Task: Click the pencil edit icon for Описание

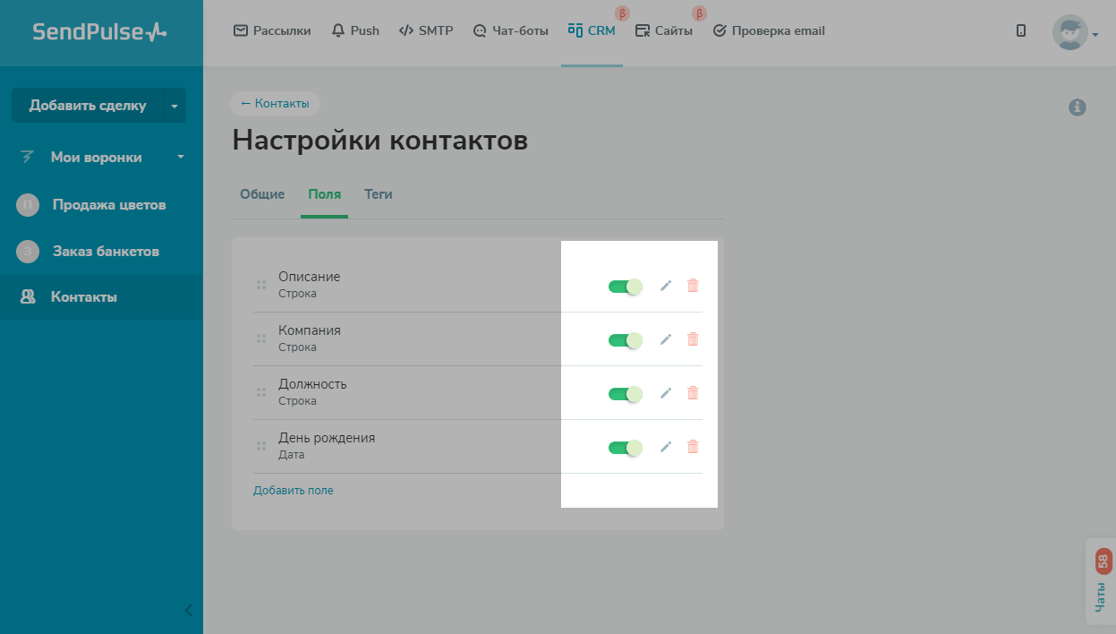Action: click(x=665, y=286)
